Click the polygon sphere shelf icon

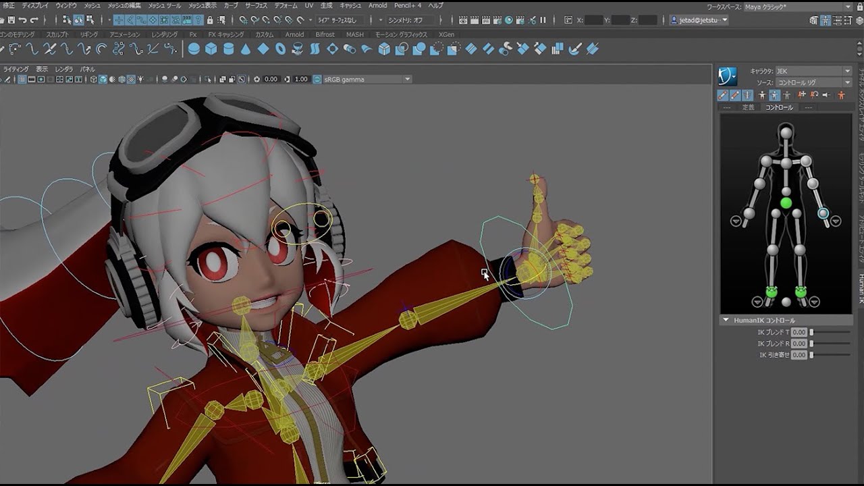tap(193, 48)
